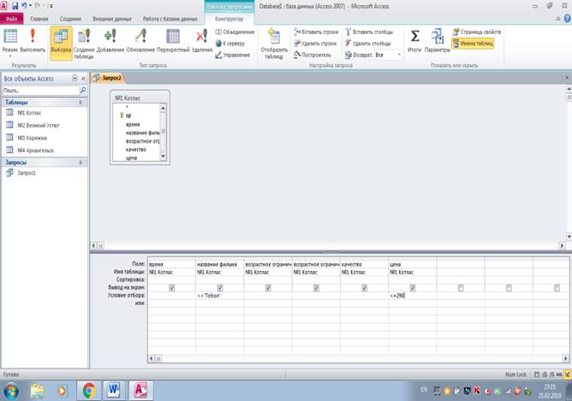572x401 pixels.
Task: Choose the Перекрестный crosstab query icon
Action: click(173, 37)
